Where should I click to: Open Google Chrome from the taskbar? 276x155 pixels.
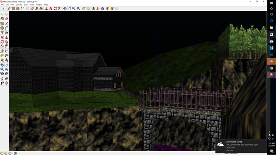pyautogui.click(x=271, y=68)
